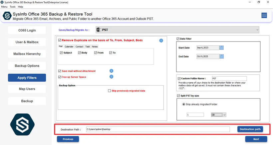Click the Destination path button
The width and height of the screenshot is (273, 145).
pos(250,129)
